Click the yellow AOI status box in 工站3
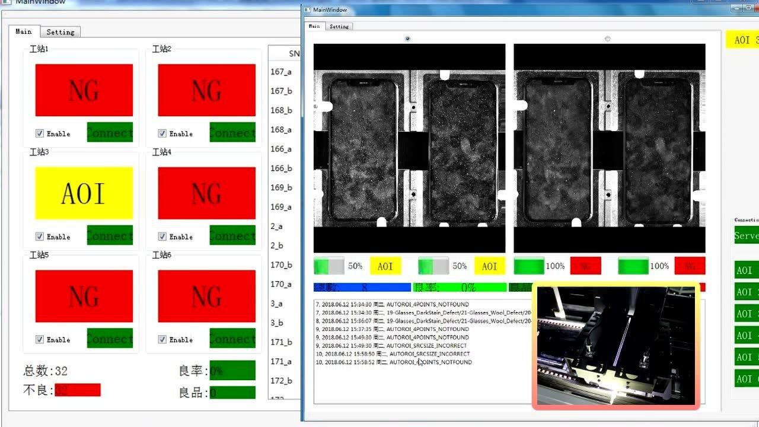This screenshot has height=427, width=759. (x=84, y=193)
